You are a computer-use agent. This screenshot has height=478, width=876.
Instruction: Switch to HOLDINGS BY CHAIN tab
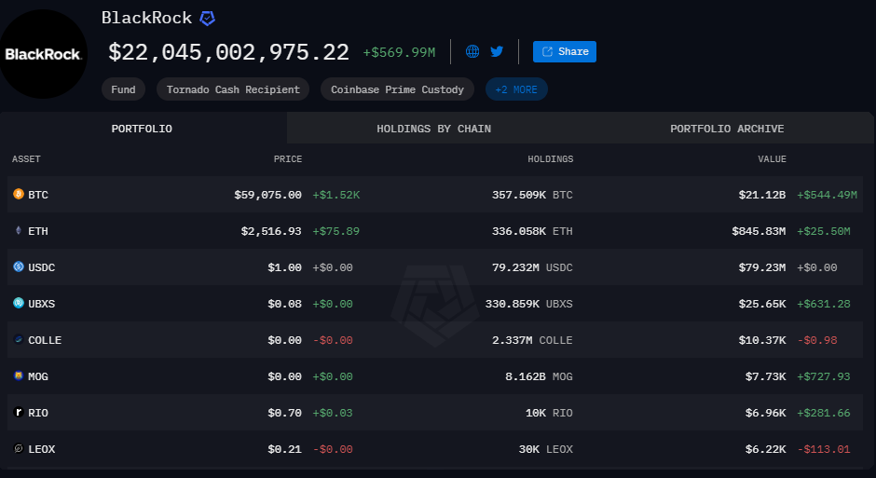(x=433, y=129)
